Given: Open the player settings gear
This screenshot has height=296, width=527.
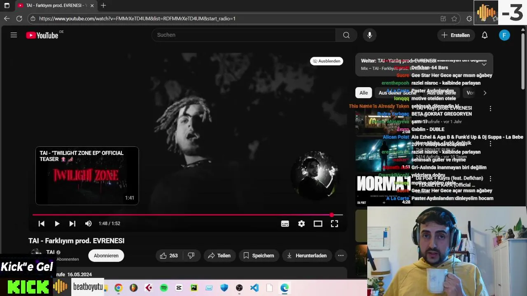Looking at the screenshot, I should coord(301,224).
